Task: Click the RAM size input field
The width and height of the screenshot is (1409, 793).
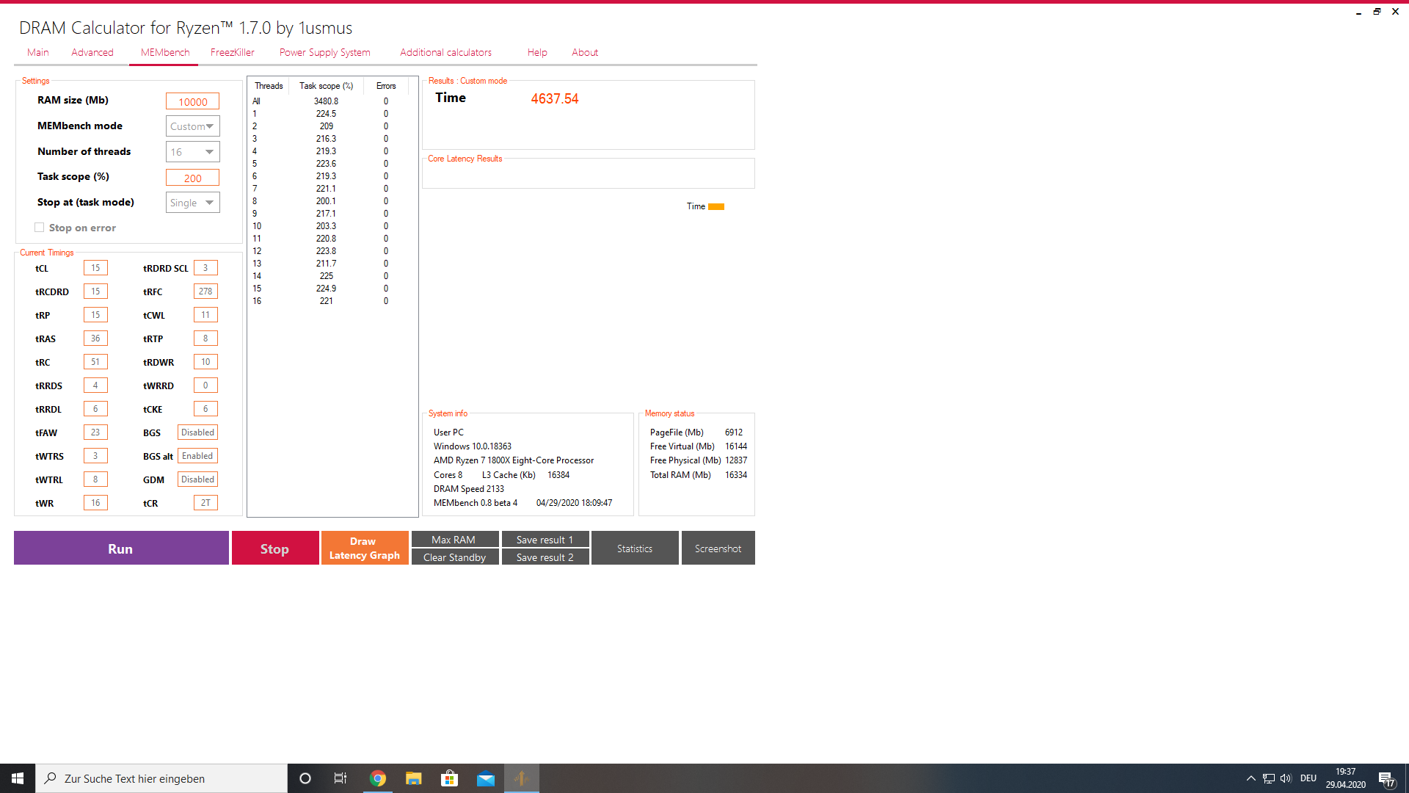Action: (192, 101)
